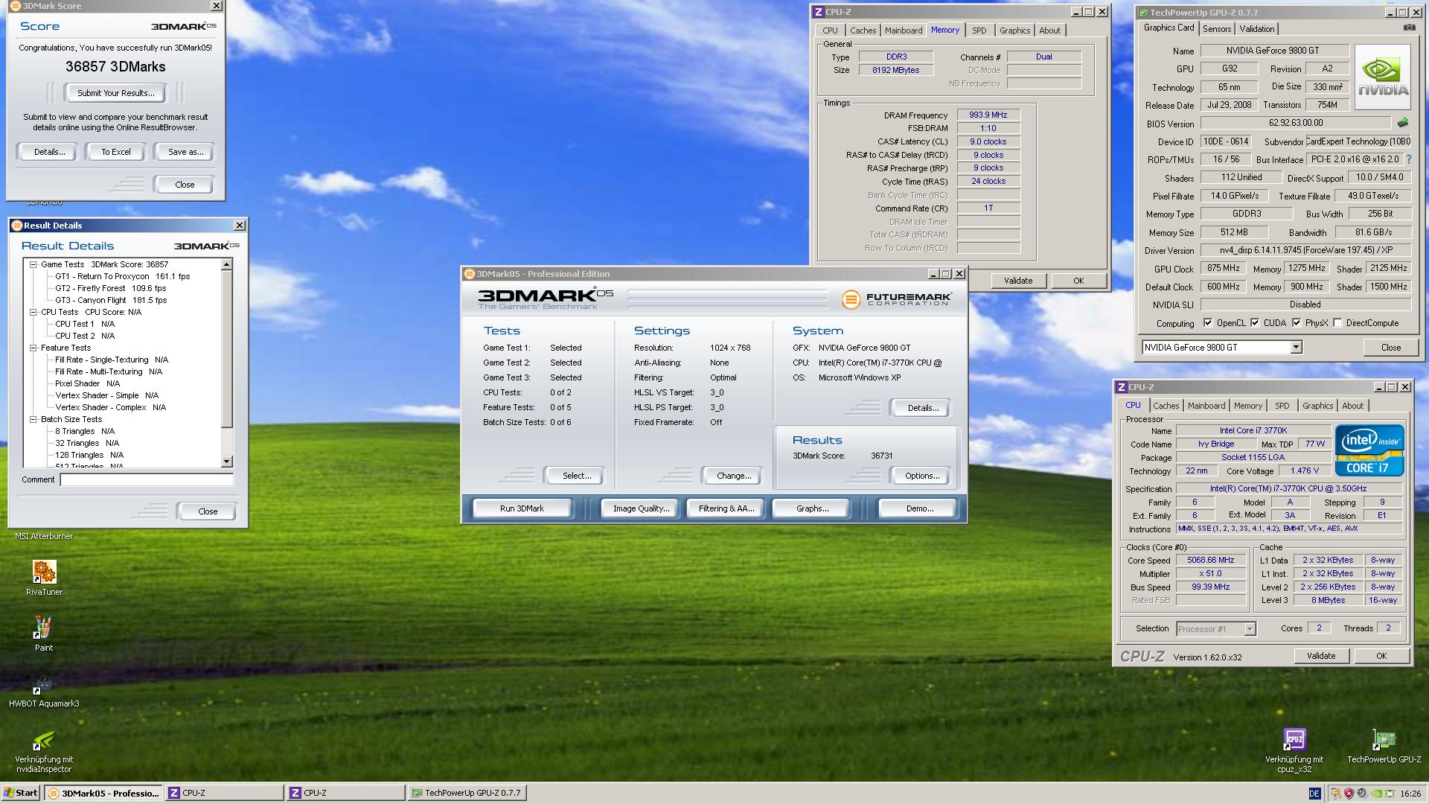Click Run 3DMark button
This screenshot has width=1429, height=804.
(x=522, y=508)
